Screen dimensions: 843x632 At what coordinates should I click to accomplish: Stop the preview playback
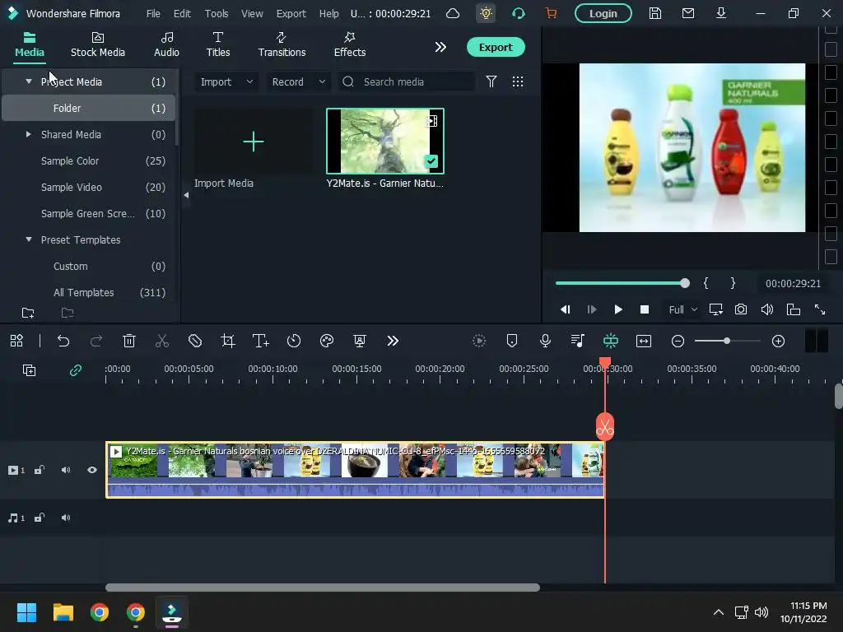click(645, 309)
